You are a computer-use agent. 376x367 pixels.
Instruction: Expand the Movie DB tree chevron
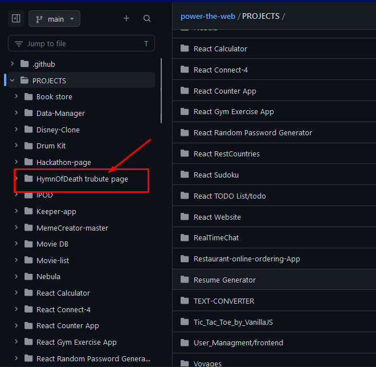click(17, 244)
